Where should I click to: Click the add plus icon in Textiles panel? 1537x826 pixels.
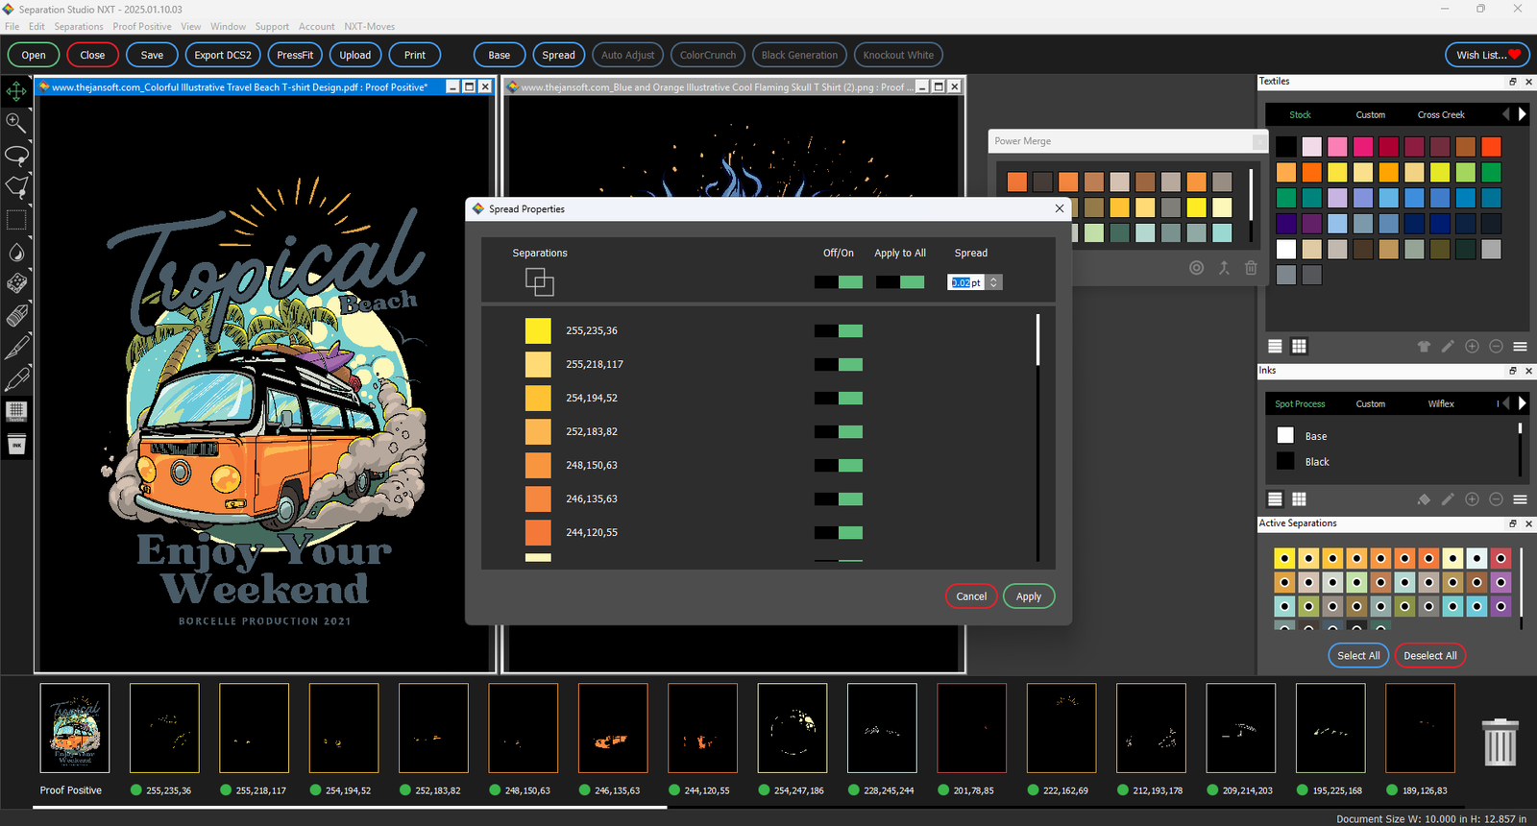coord(1472,346)
